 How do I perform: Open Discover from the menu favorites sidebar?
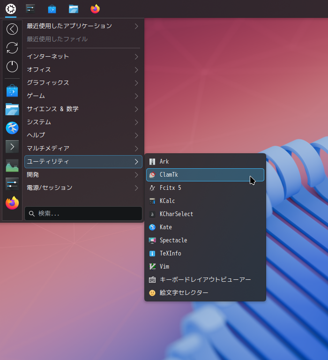12,90
